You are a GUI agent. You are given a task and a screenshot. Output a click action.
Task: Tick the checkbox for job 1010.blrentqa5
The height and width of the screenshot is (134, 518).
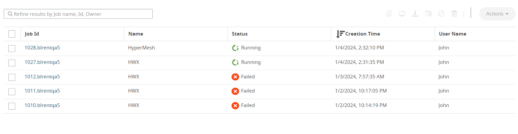(12, 106)
